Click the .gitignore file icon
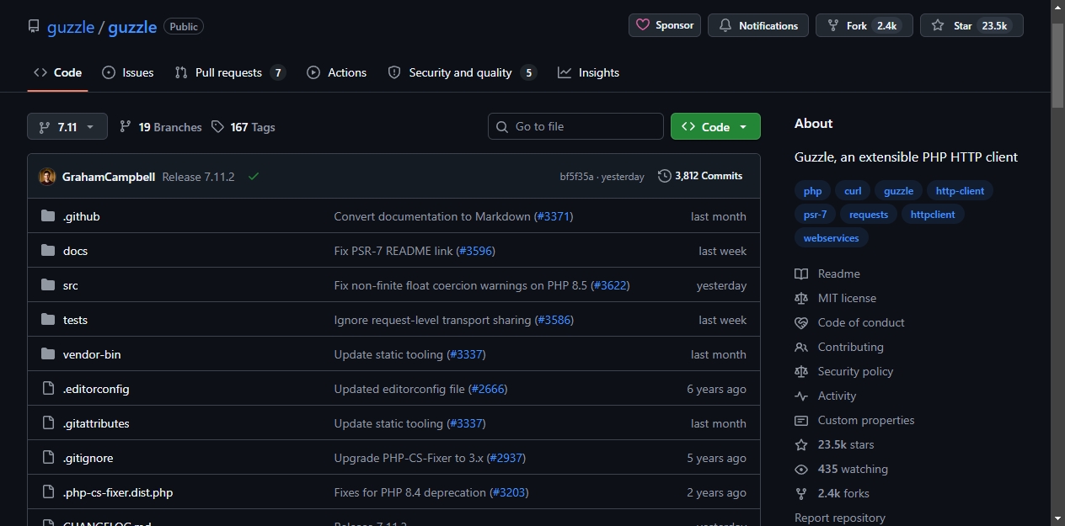The image size is (1065, 526). [x=48, y=458]
